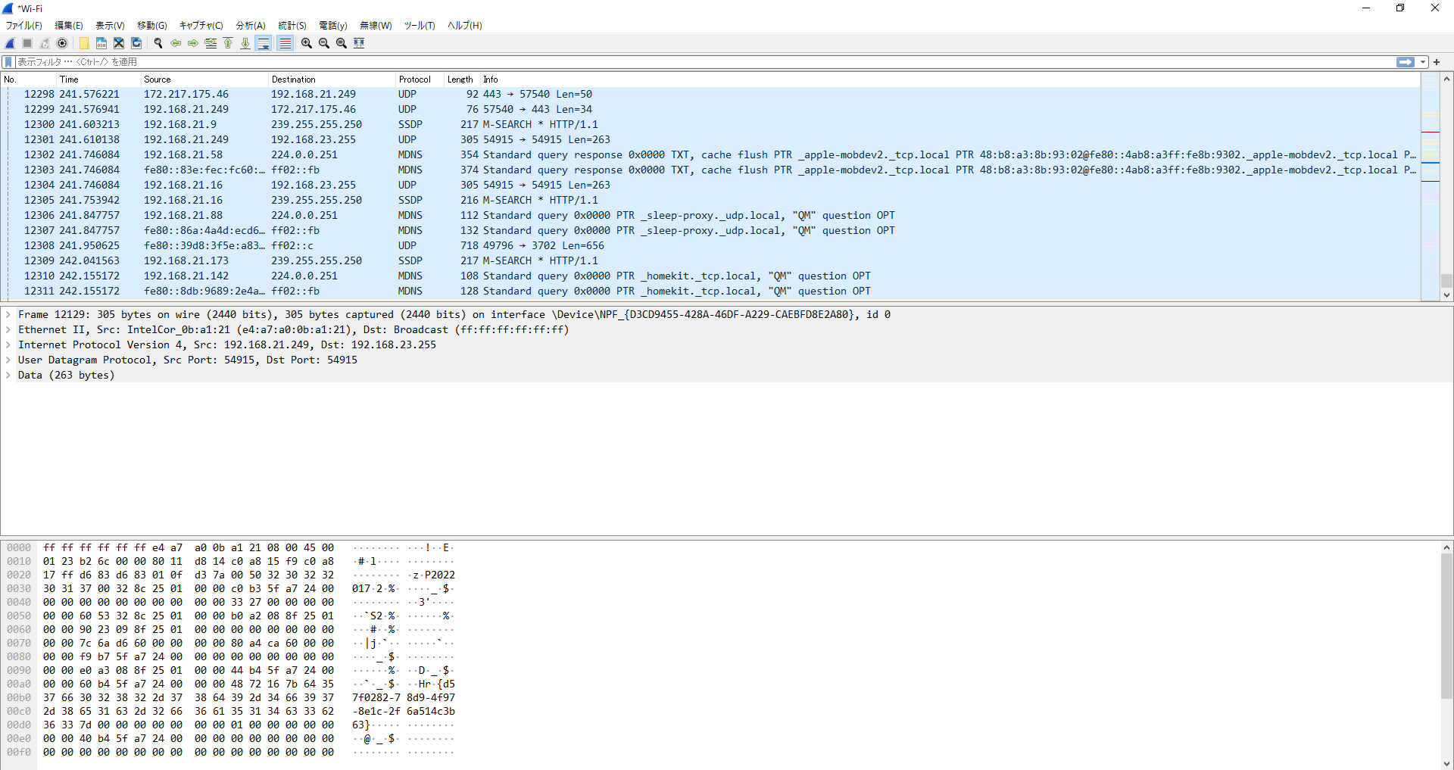Go back with the left green arrow
1454x770 pixels.
[176, 43]
